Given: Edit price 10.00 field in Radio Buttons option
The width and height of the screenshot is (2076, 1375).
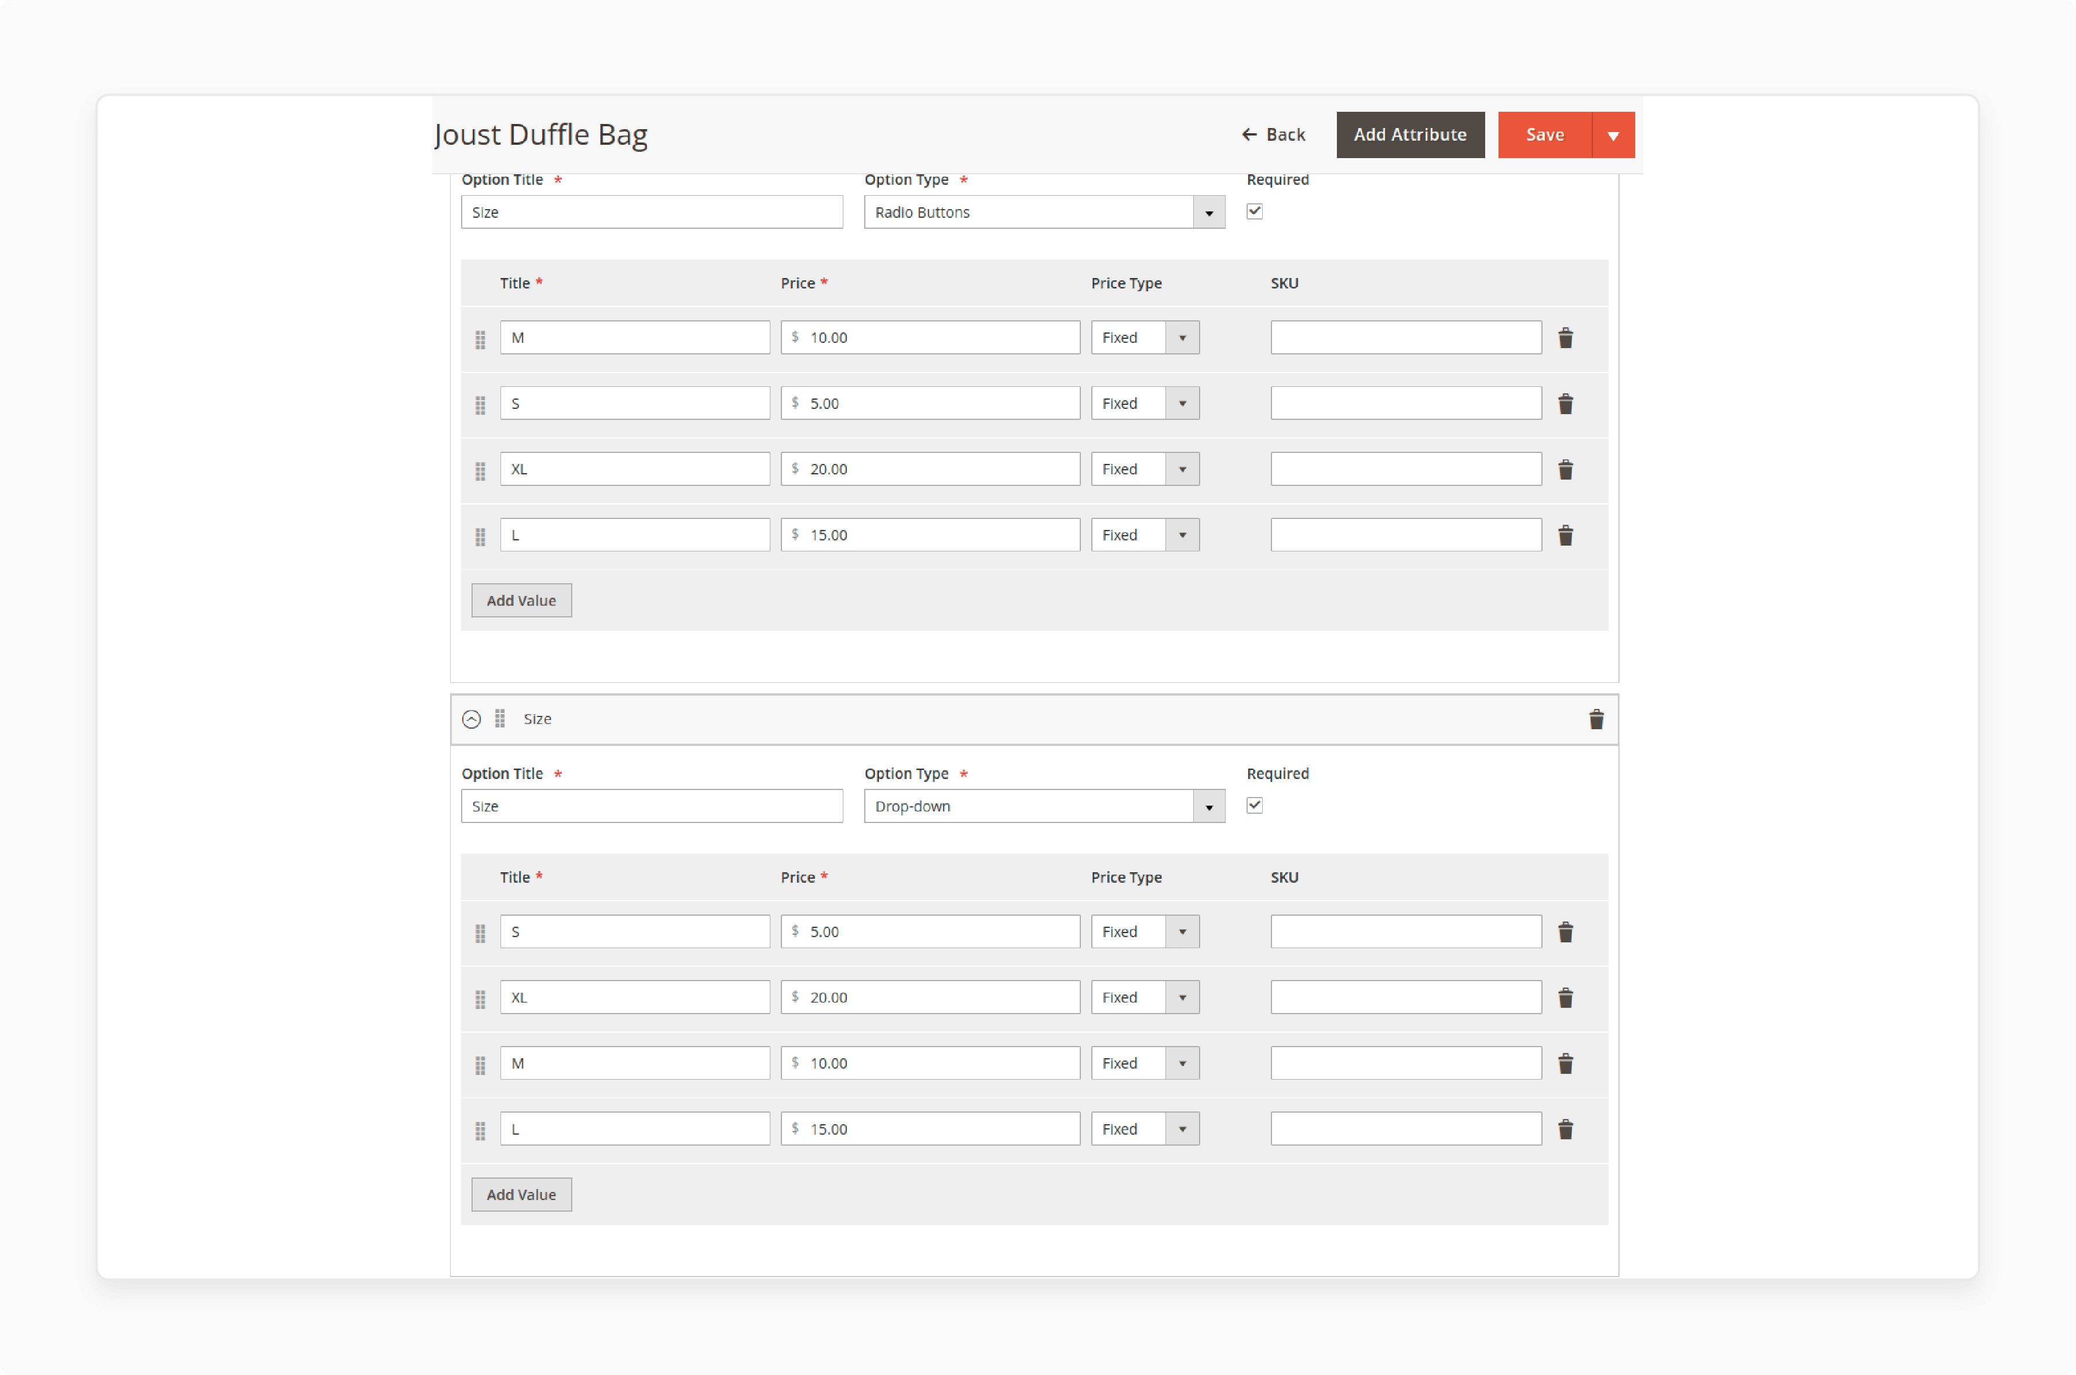Looking at the screenshot, I should (x=931, y=338).
